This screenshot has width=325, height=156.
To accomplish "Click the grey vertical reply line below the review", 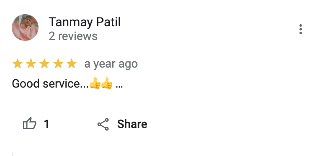I will click(x=12, y=154).
